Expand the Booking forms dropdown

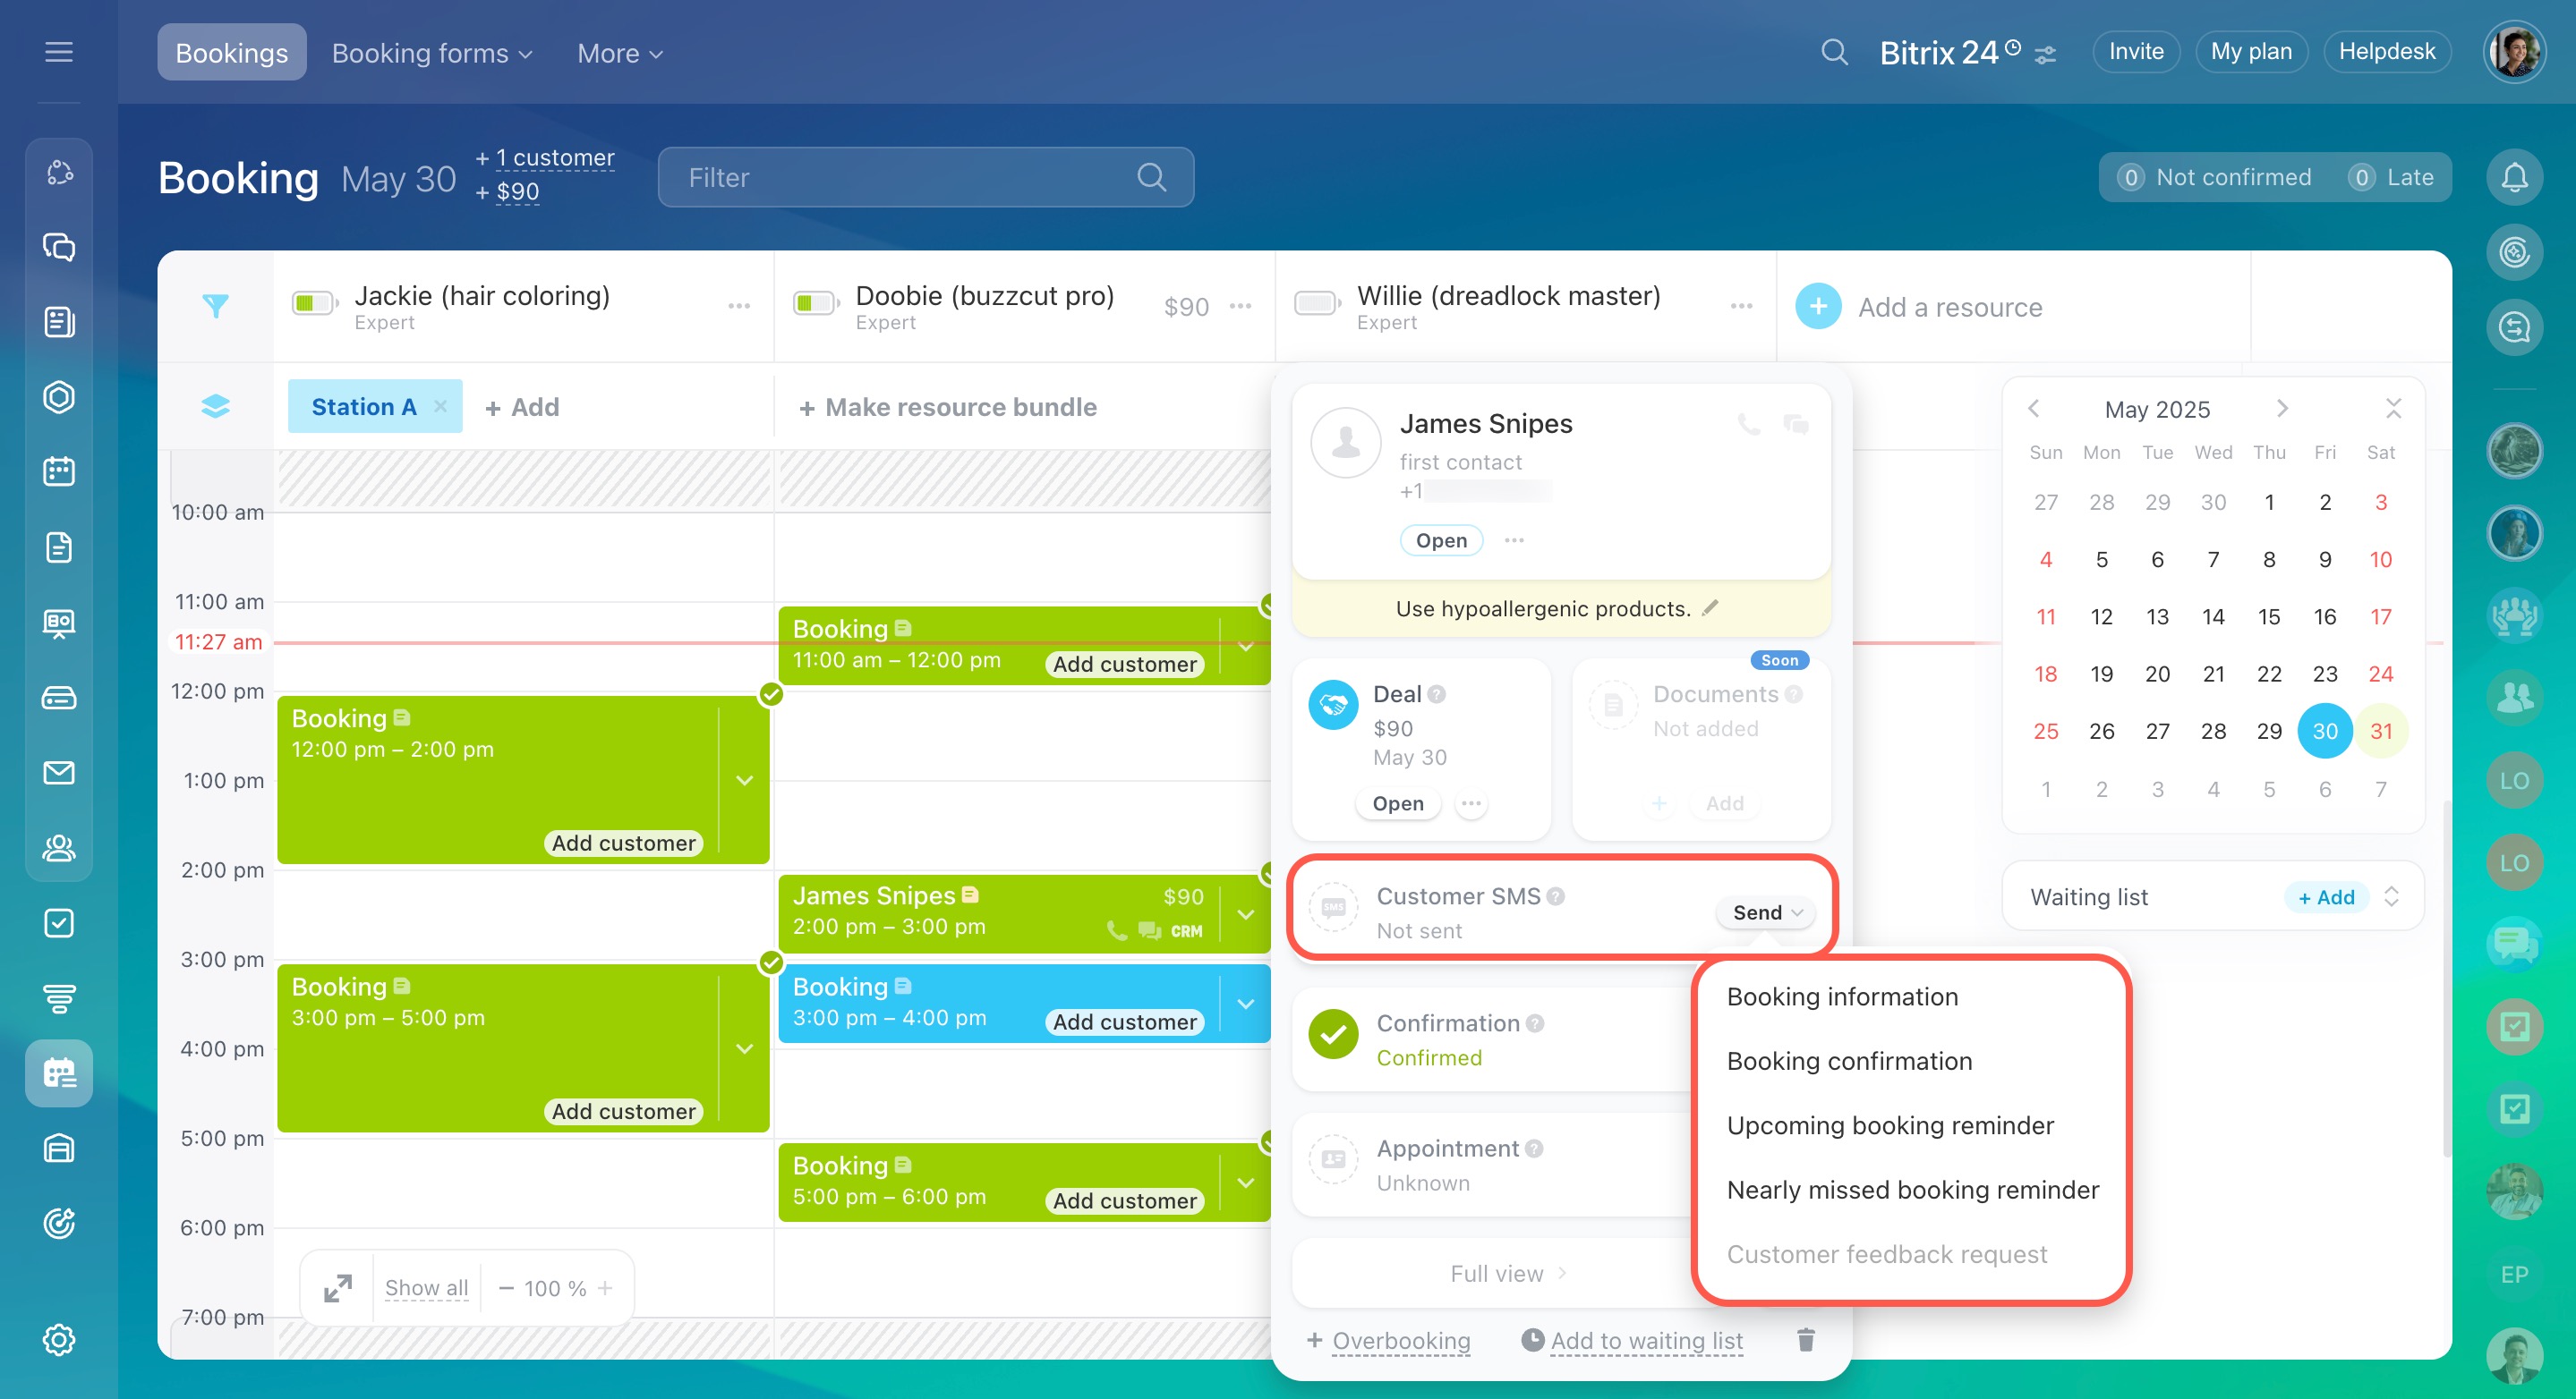click(x=432, y=53)
